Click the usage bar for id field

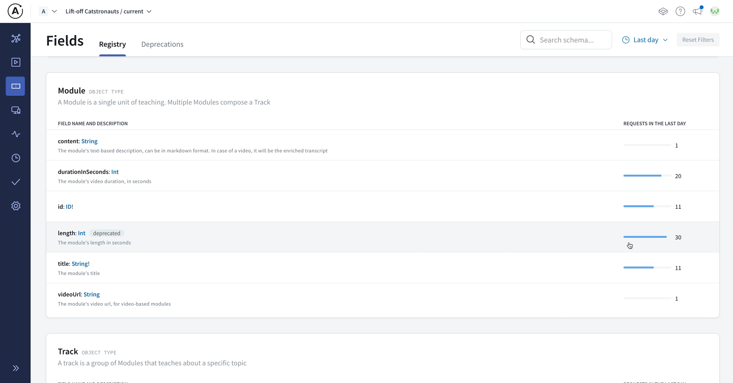[x=647, y=206]
